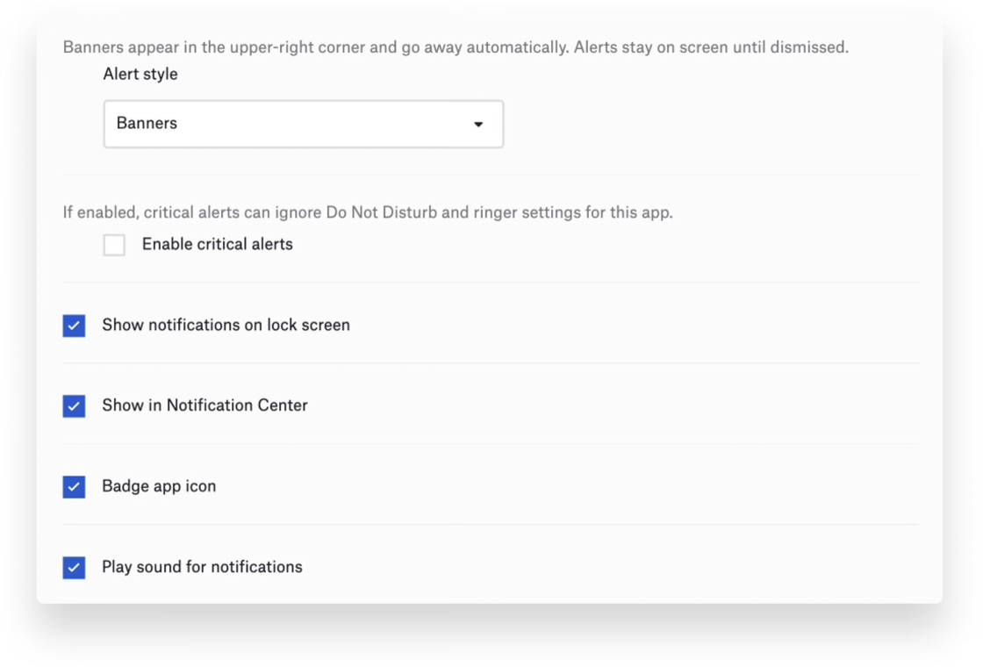Click the Do Not Disturb description text
Screen dimensions: 983x667
(x=368, y=212)
